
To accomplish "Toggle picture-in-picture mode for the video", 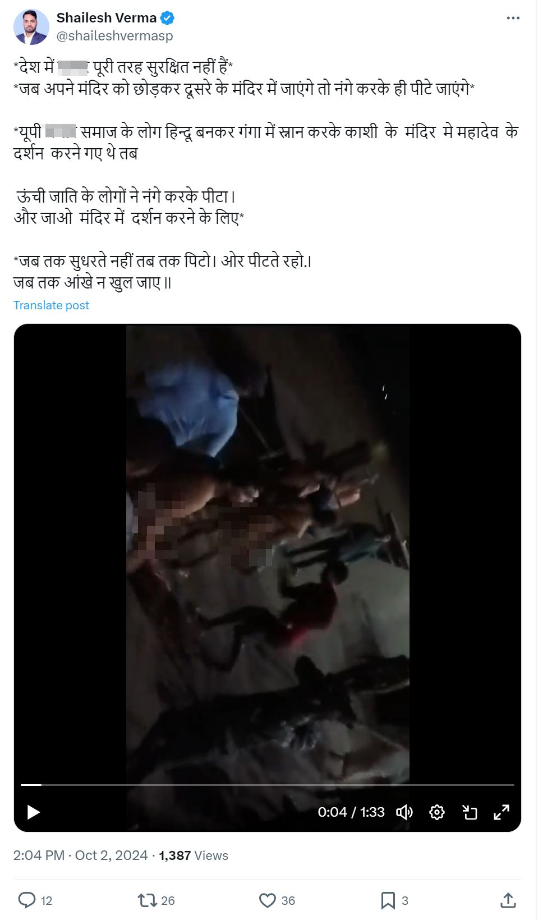I will 470,812.
